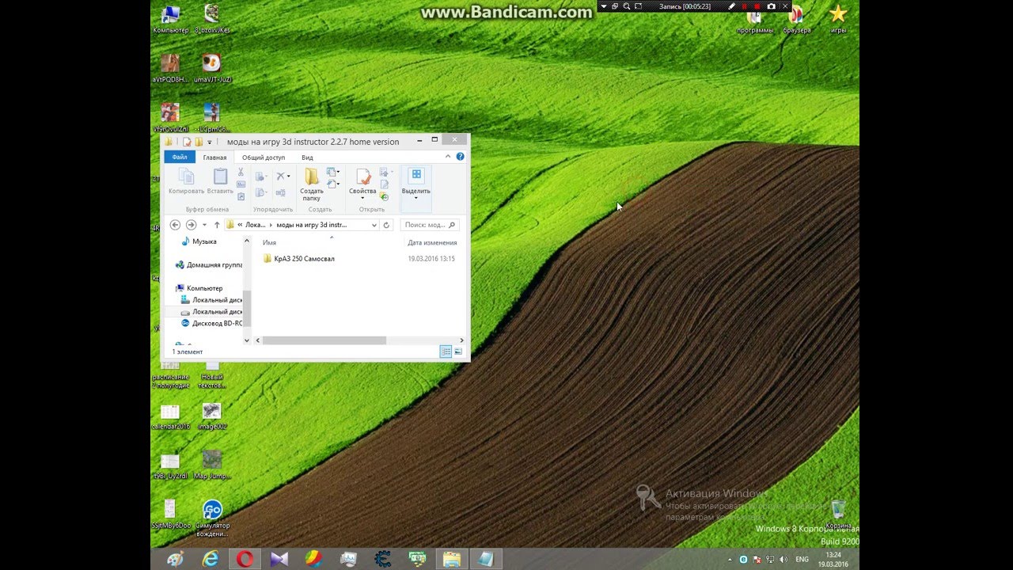
Task: Open the Delete button's dropdown arrow
Action: coord(289,176)
